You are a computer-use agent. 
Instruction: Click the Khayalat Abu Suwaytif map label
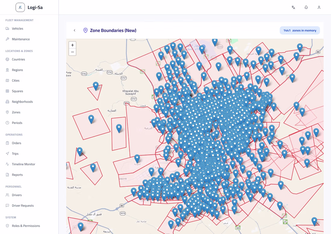point(131,92)
